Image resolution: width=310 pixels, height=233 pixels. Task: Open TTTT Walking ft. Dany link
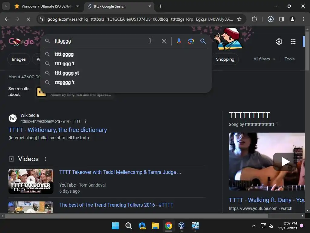click(267, 200)
